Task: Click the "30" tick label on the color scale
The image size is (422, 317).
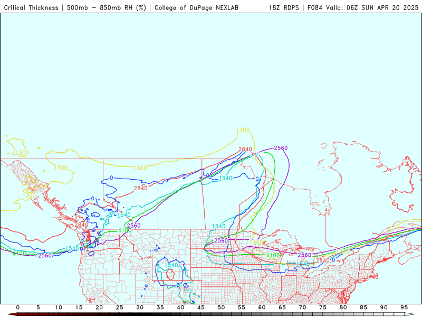Action: [x=140, y=307]
